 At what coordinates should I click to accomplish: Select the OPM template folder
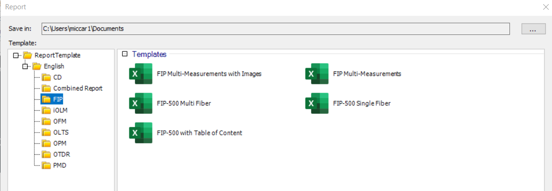(60, 143)
